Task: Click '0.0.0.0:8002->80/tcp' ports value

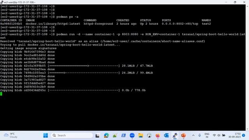Action: tap(180, 24)
